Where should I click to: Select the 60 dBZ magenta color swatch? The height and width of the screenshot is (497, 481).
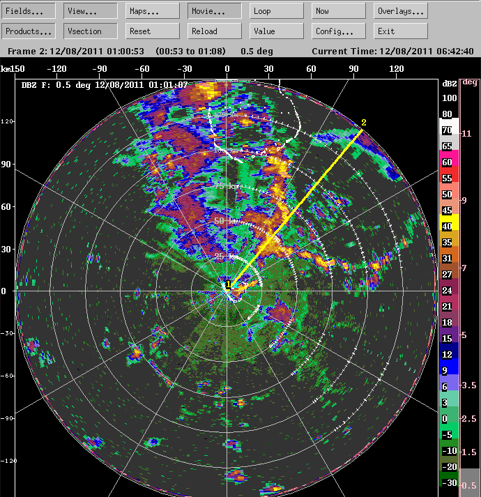[449, 158]
